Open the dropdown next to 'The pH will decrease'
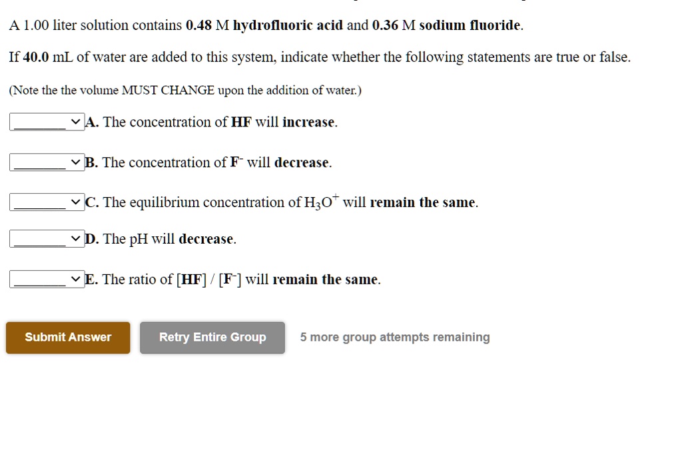Screen dimensions: 682x458 point(45,238)
